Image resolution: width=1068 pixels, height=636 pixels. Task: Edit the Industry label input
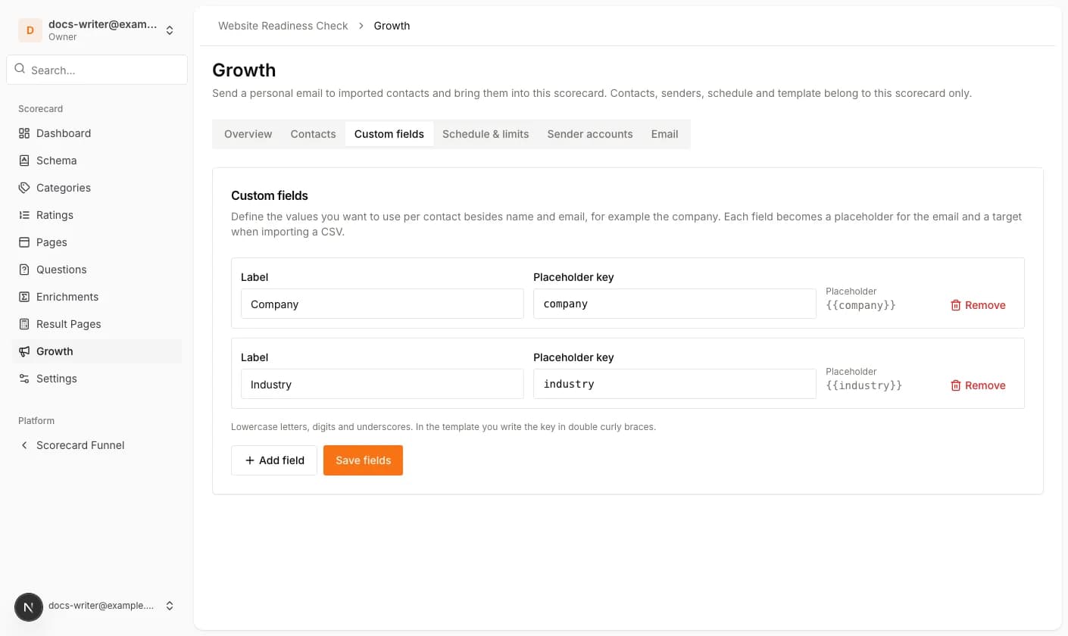point(383,384)
